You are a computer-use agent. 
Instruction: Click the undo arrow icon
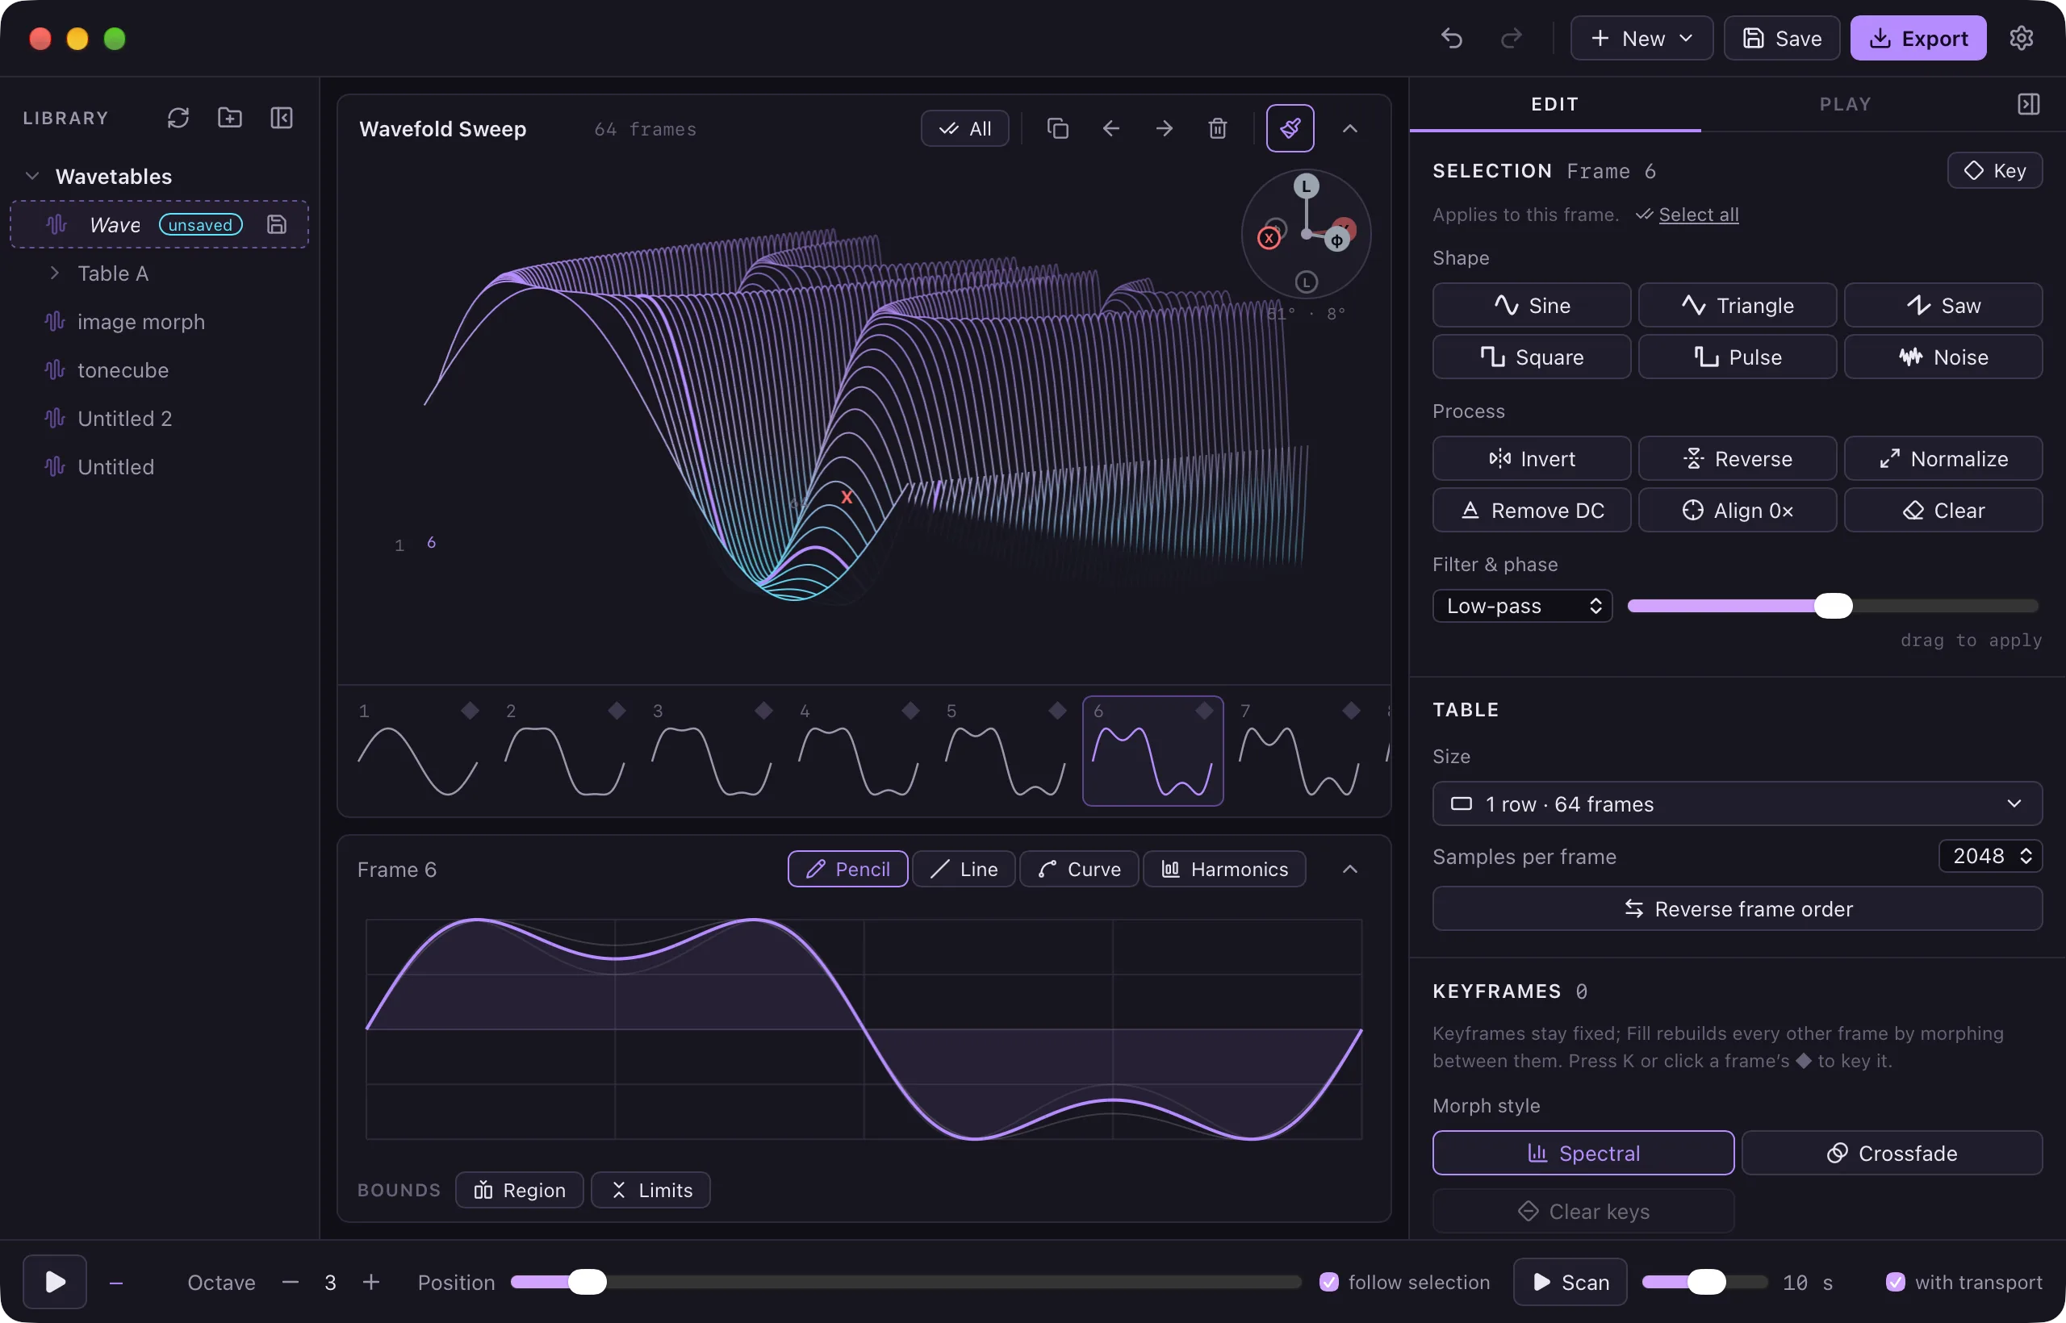pyautogui.click(x=1452, y=39)
